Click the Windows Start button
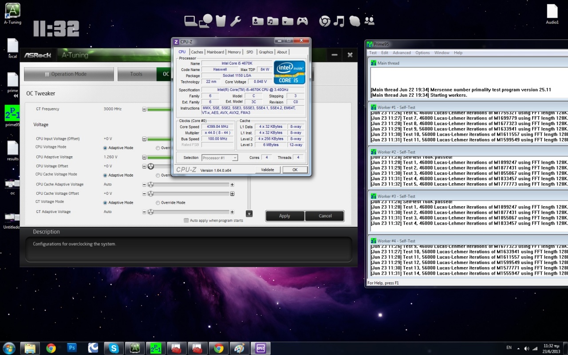Screen dimensions: 568x355 coord(9,348)
